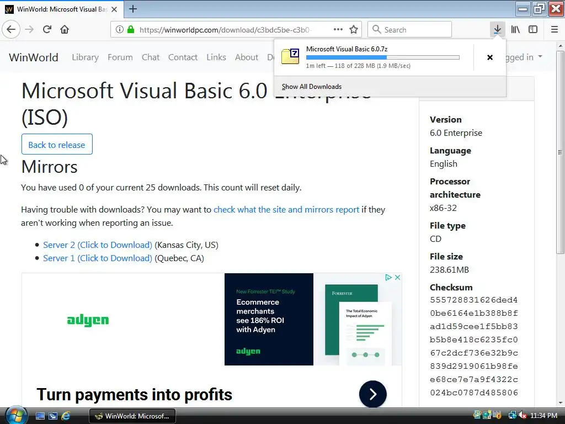Click the round arrow button in ad

[x=373, y=394]
